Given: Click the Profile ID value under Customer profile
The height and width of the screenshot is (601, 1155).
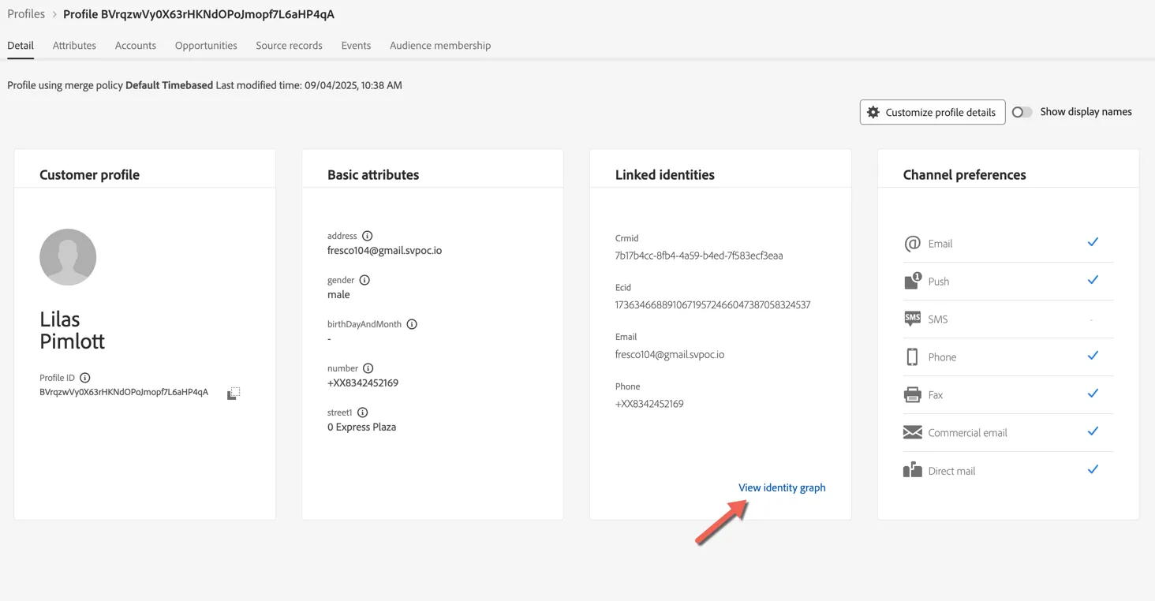Looking at the screenshot, I should click(x=124, y=392).
